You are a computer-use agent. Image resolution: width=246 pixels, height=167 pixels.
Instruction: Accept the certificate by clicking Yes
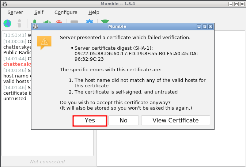pyautogui.click(x=90, y=121)
